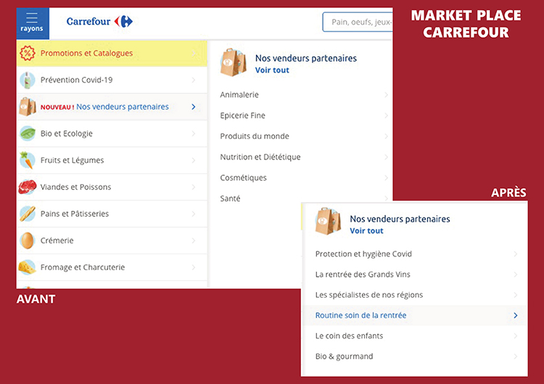The height and width of the screenshot is (384, 544).
Task: Expand chevron on Viandes et Poissons row
Action: [194, 187]
